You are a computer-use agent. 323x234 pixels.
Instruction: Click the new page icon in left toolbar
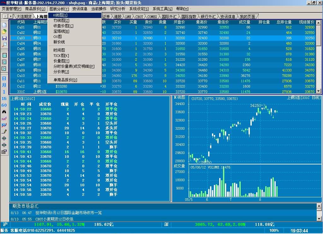point(4,25)
